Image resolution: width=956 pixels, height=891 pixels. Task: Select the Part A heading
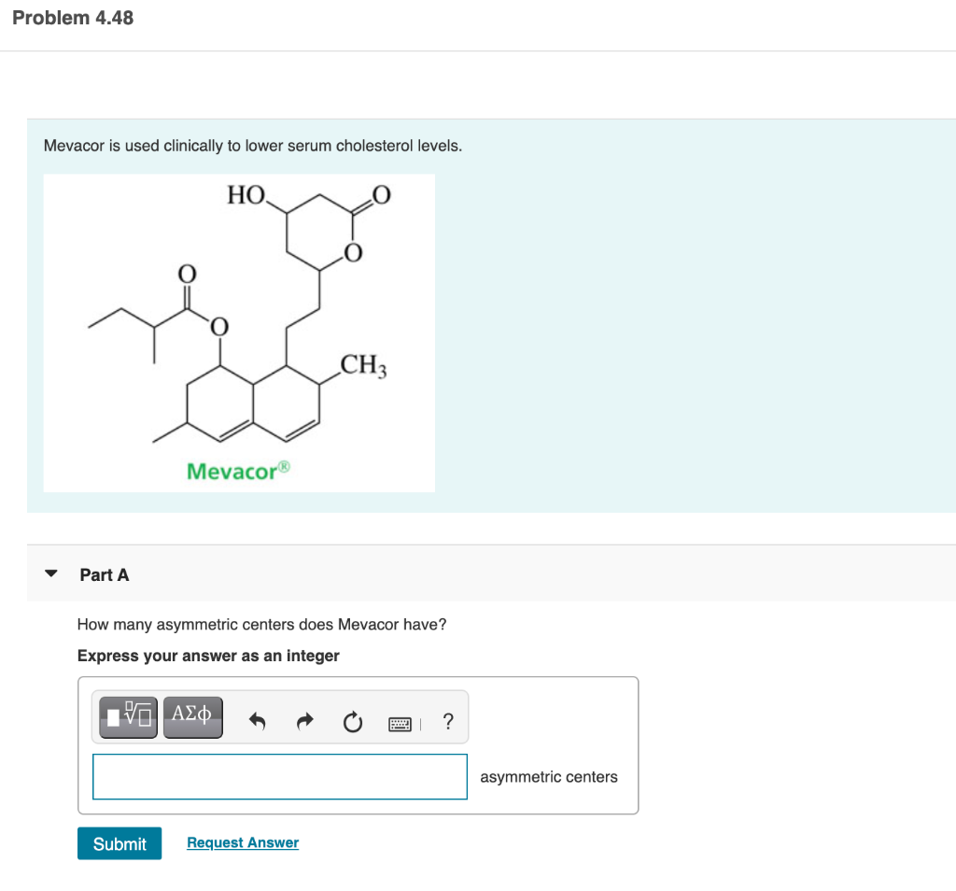click(105, 574)
